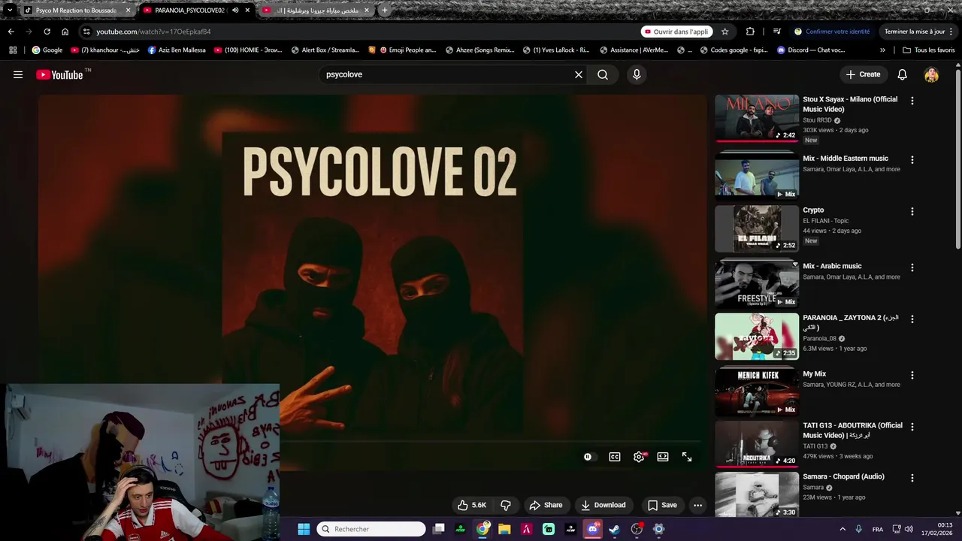The height and width of the screenshot is (541, 962).
Task: Open the account avatar menu
Action: (931, 74)
